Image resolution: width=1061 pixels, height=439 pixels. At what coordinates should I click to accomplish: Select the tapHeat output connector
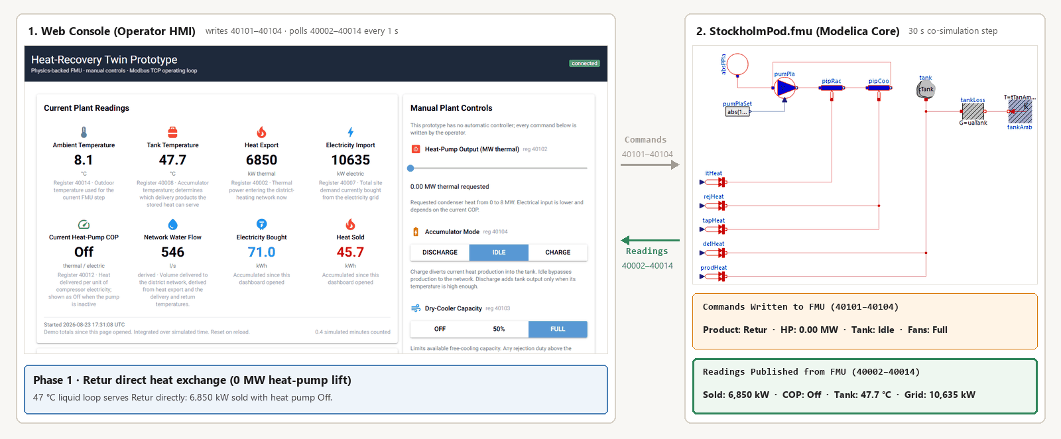714,229
